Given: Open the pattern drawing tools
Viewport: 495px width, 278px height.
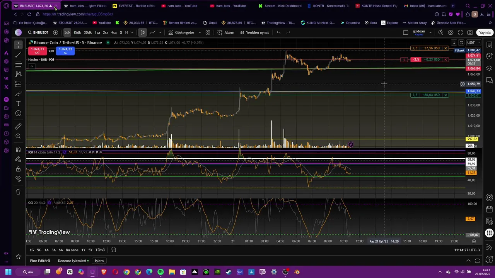Looking at the screenshot, I should click(x=18, y=74).
